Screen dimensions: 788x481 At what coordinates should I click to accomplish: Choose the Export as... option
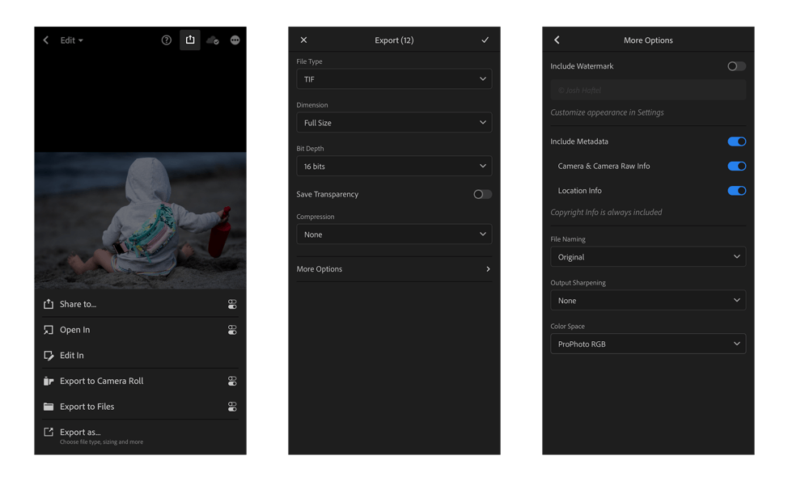click(x=80, y=432)
